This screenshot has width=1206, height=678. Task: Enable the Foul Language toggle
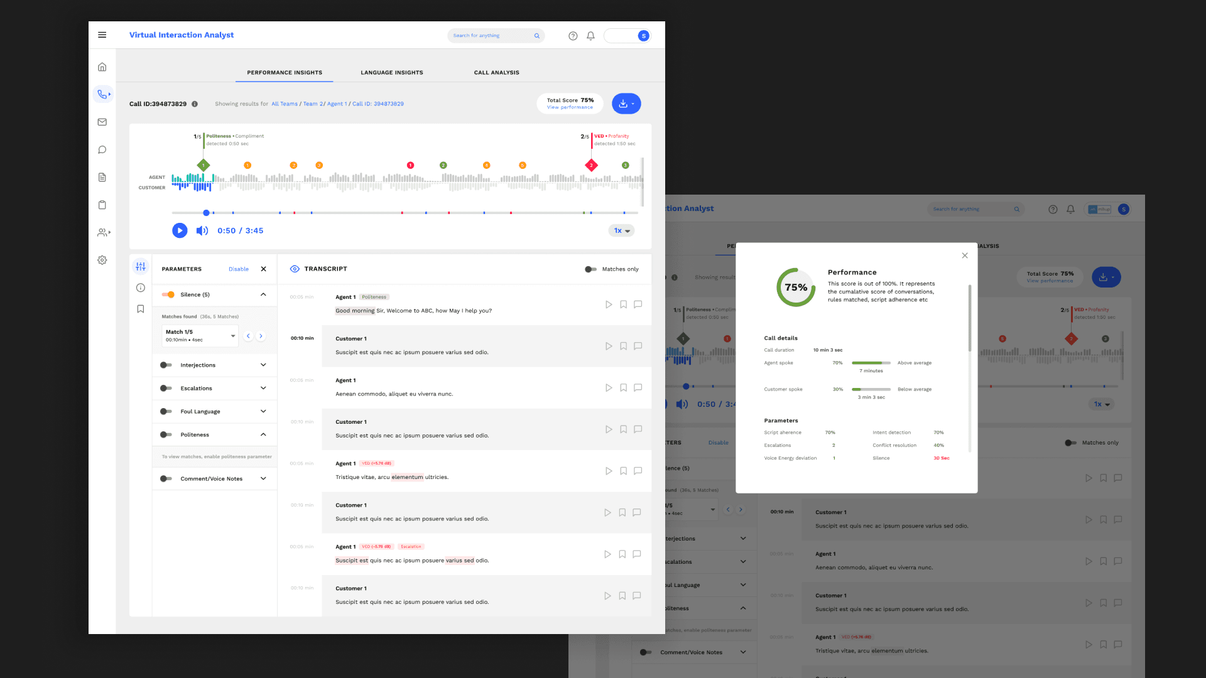pyautogui.click(x=166, y=411)
